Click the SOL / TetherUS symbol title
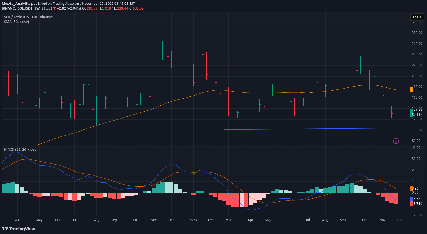The width and height of the screenshot is (427, 234). [x=17, y=17]
